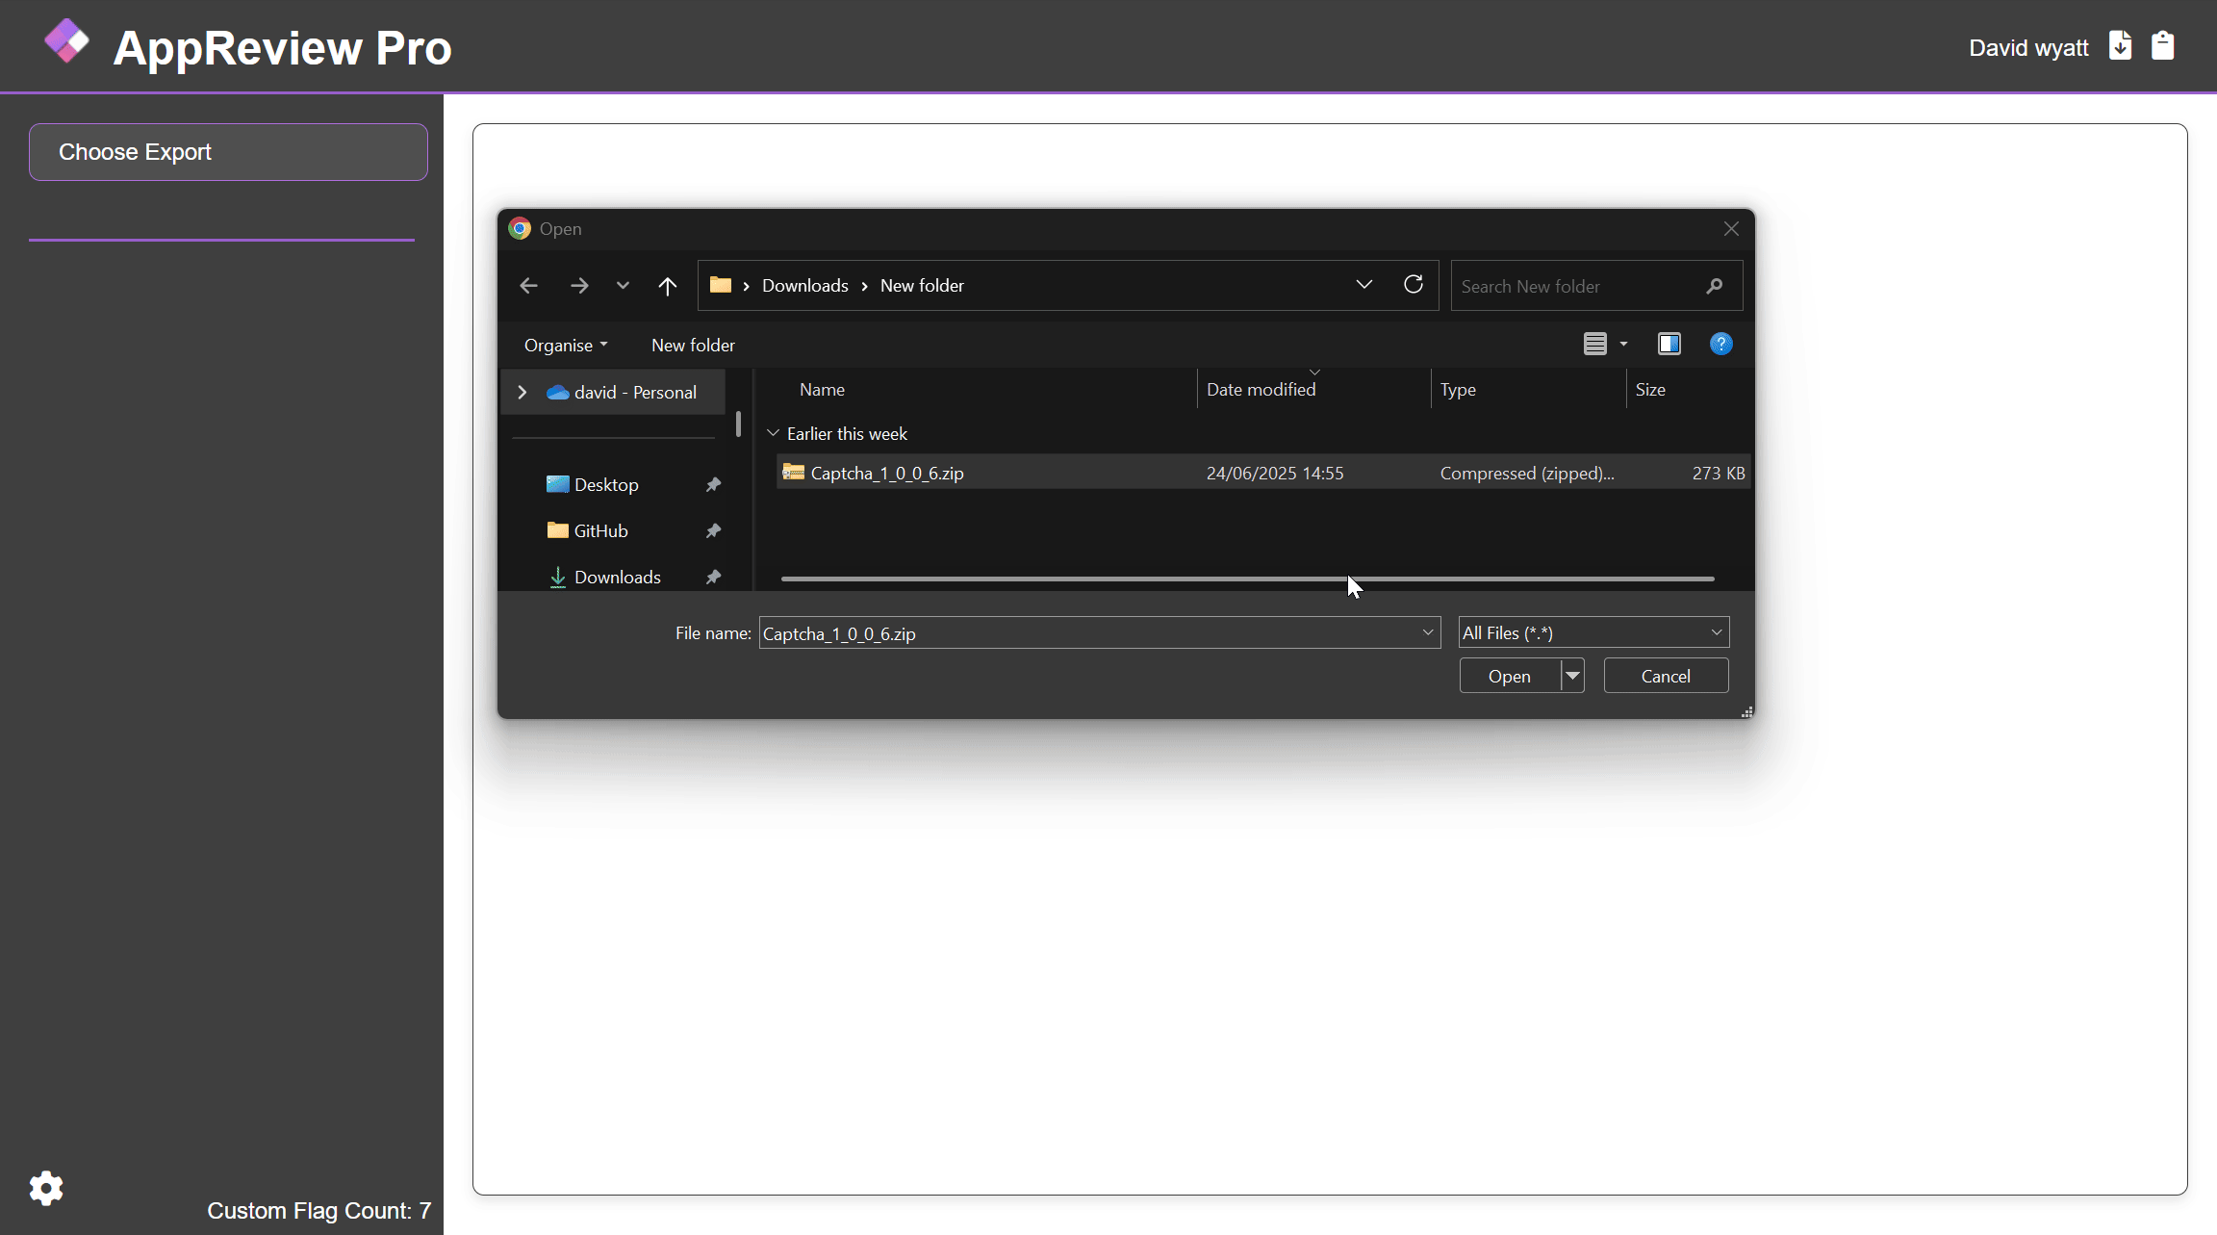The height and width of the screenshot is (1235, 2217).
Task: Click the Chrome icon in dialog title
Action: [520, 228]
